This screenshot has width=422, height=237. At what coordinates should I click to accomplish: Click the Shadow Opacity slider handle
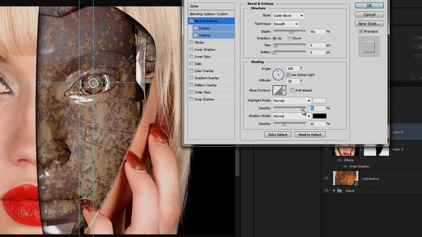click(284, 124)
